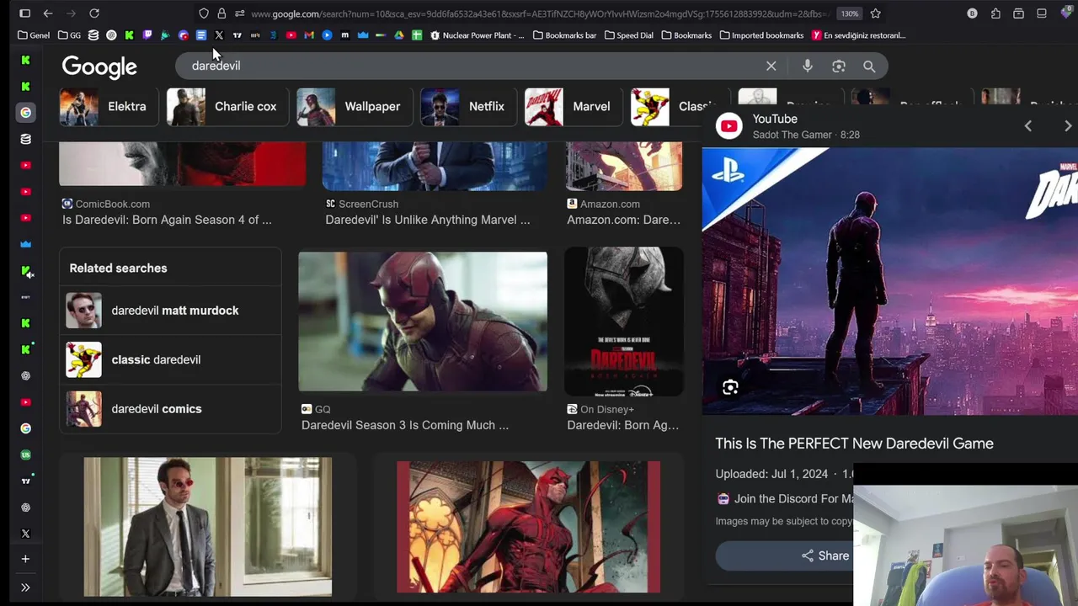Open the Born Again poster thumbnail

click(x=624, y=322)
